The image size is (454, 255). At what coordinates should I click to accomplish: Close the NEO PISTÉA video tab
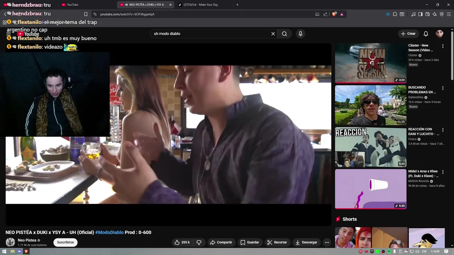click(170, 5)
